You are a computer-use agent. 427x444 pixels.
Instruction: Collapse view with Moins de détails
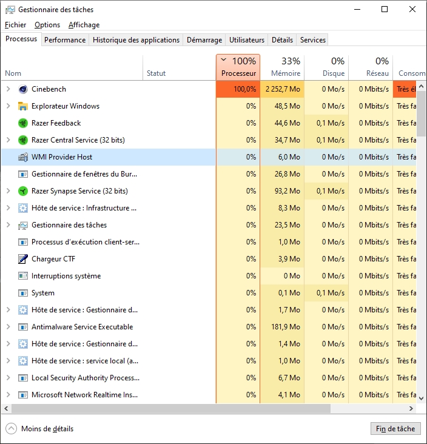pos(40,429)
